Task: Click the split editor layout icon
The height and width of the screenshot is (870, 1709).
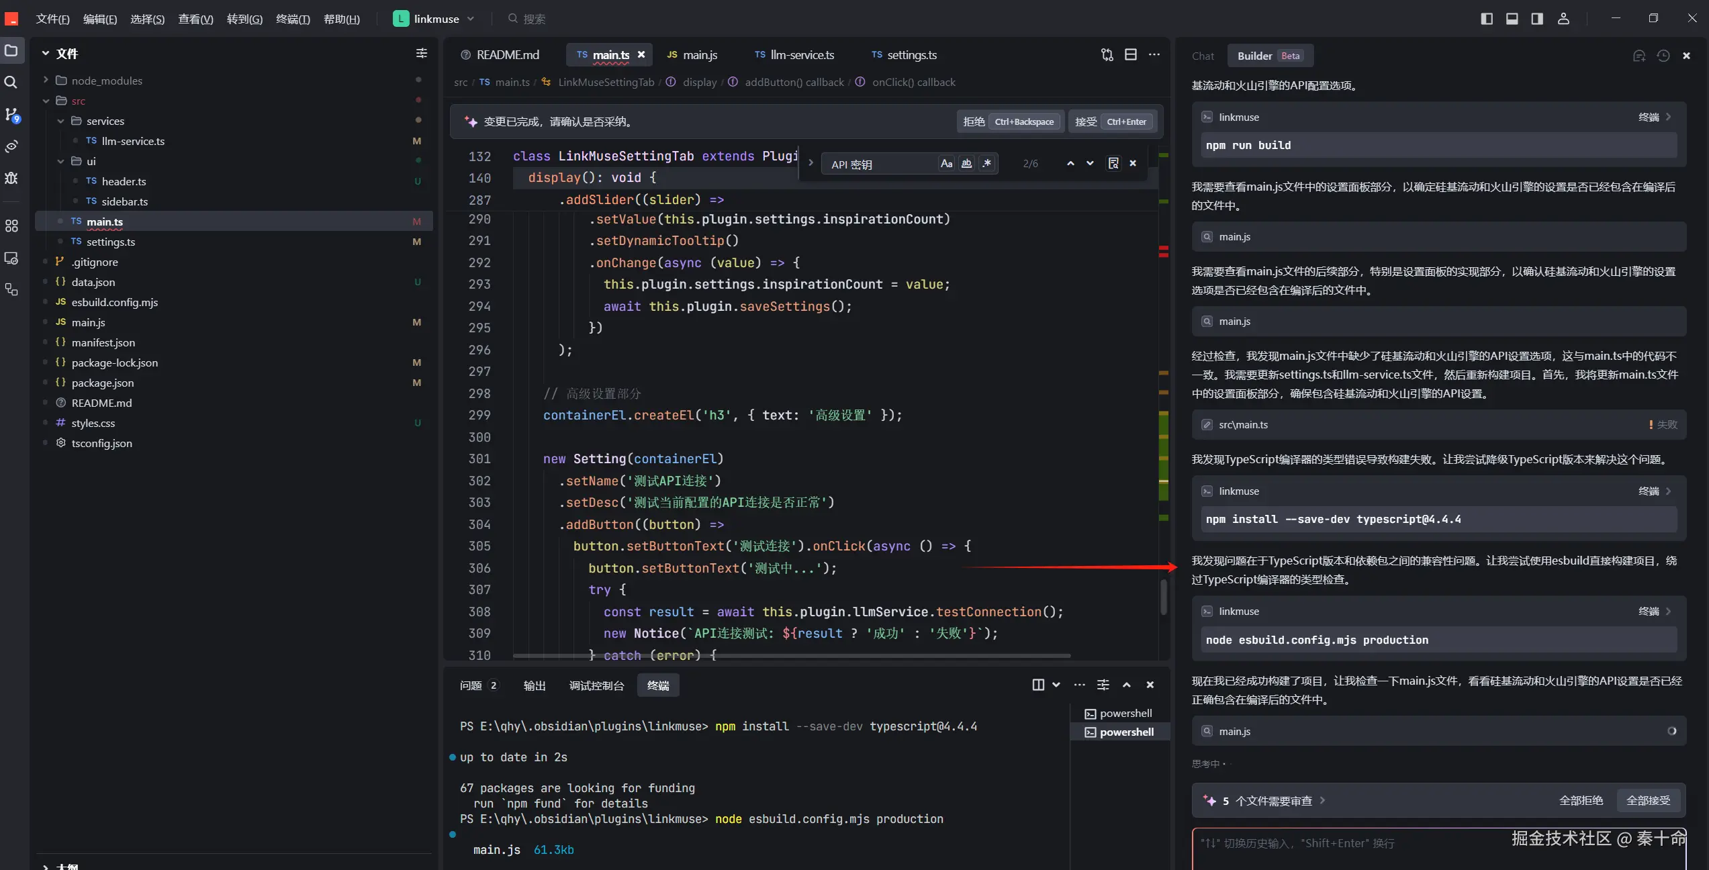Action: pyautogui.click(x=1131, y=55)
